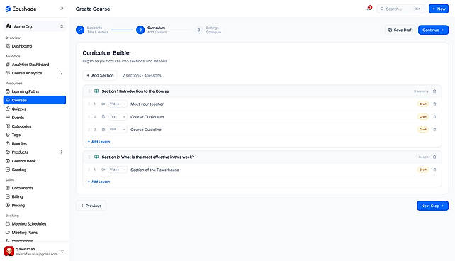Click the book icon of Section 2

click(x=96, y=157)
